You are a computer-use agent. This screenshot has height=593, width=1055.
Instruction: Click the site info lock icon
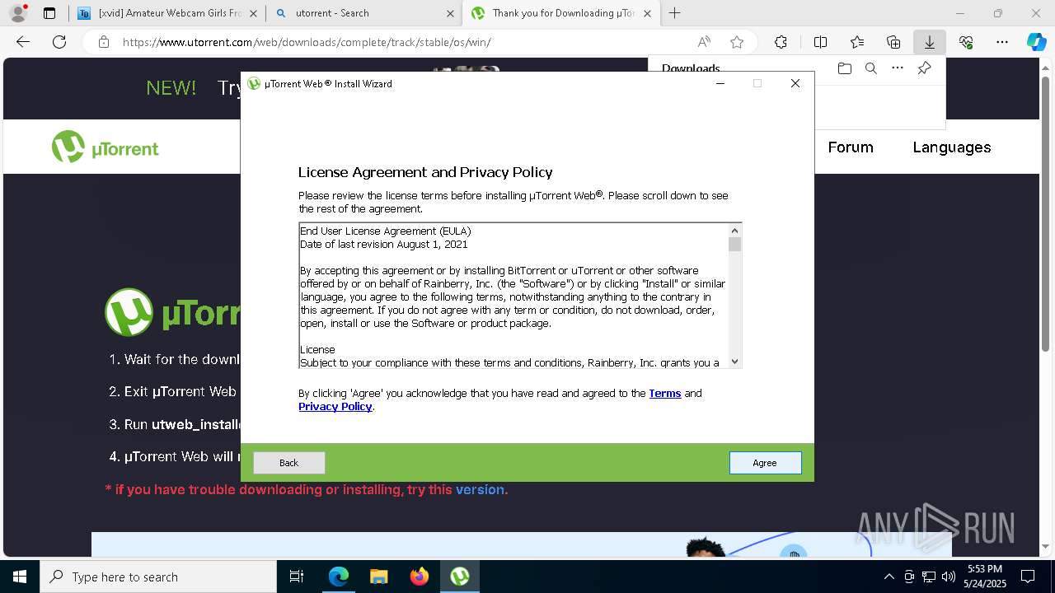point(104,42)
